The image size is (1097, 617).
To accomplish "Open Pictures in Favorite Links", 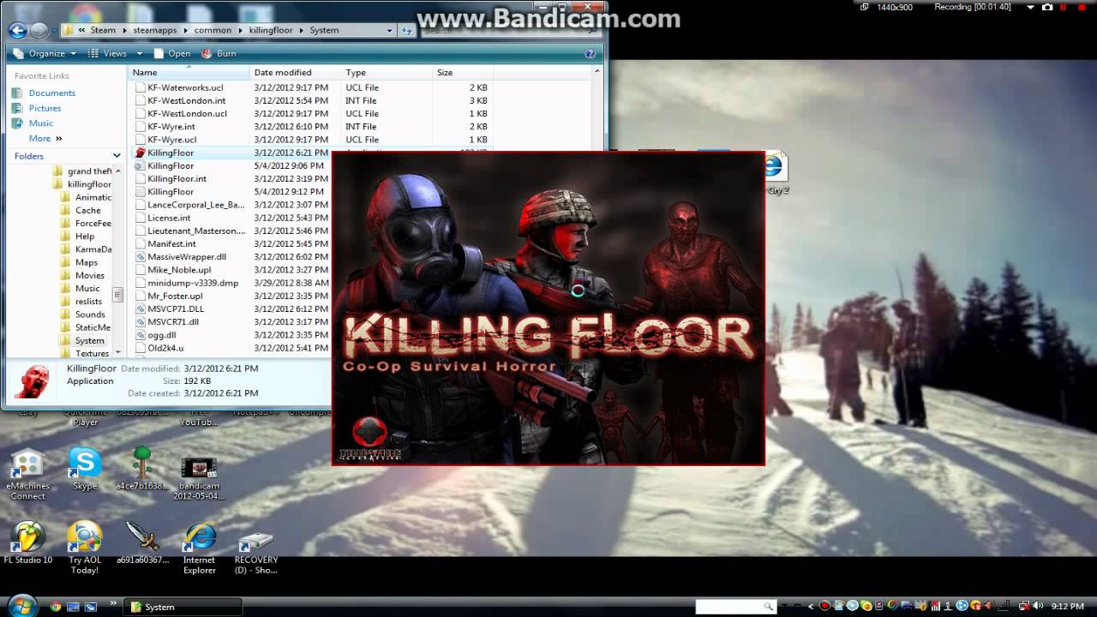I will 45,108.
